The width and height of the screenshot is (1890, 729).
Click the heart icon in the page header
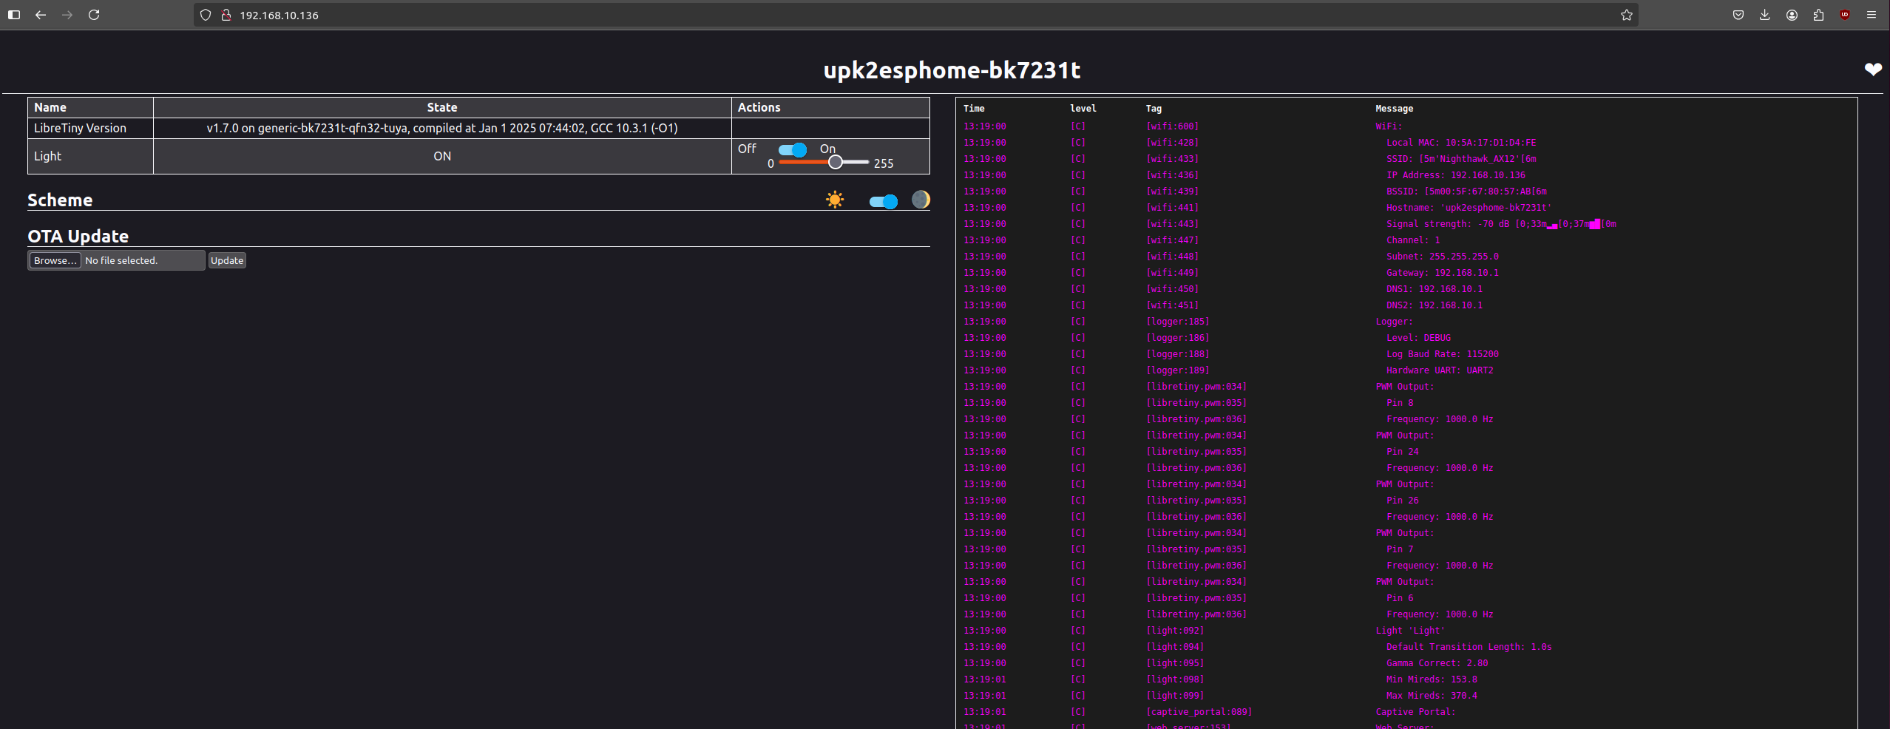1874,69
